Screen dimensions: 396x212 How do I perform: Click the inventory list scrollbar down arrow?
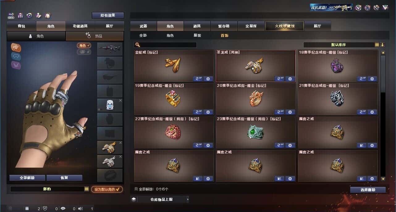pos(383,179)
